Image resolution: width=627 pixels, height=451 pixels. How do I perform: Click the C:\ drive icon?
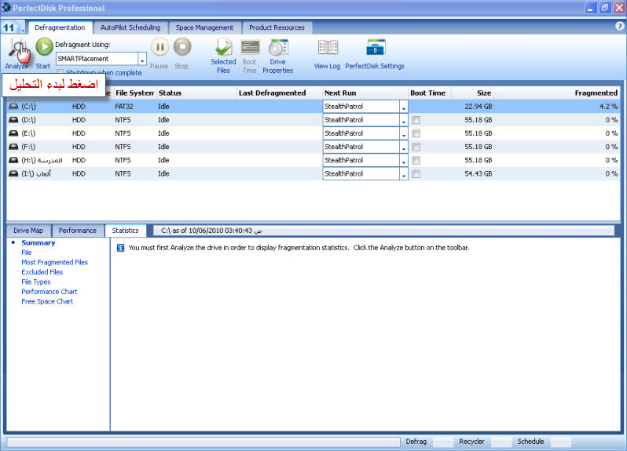13,107
